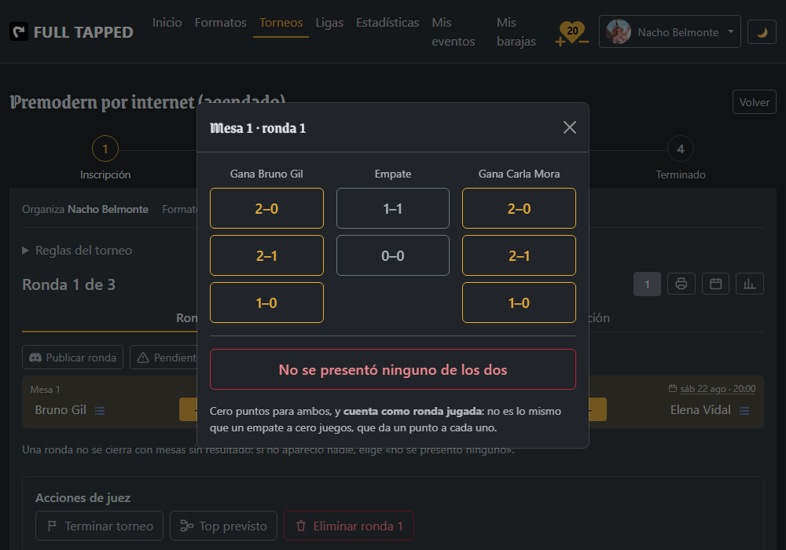This screenshot has height=550, width=786.
Task: Click Terminar torneo button
Action: pos(99,526)
